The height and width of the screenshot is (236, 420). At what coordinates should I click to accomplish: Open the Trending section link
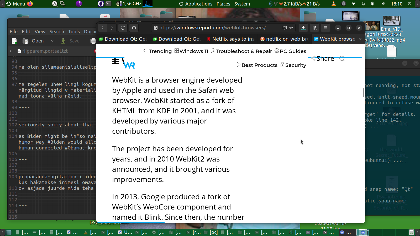158,51
